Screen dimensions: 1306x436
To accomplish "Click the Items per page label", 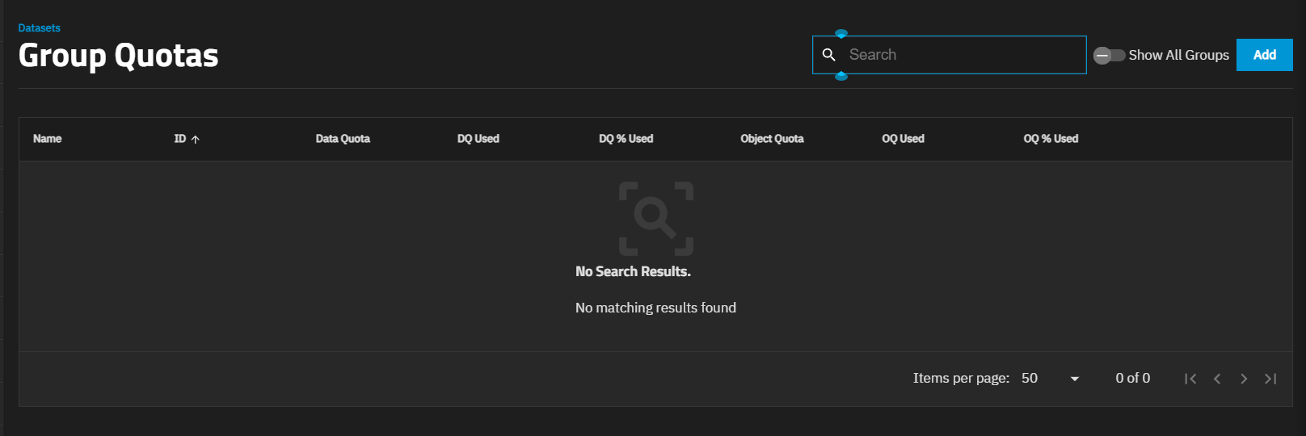I will click(x=962, y=378).
